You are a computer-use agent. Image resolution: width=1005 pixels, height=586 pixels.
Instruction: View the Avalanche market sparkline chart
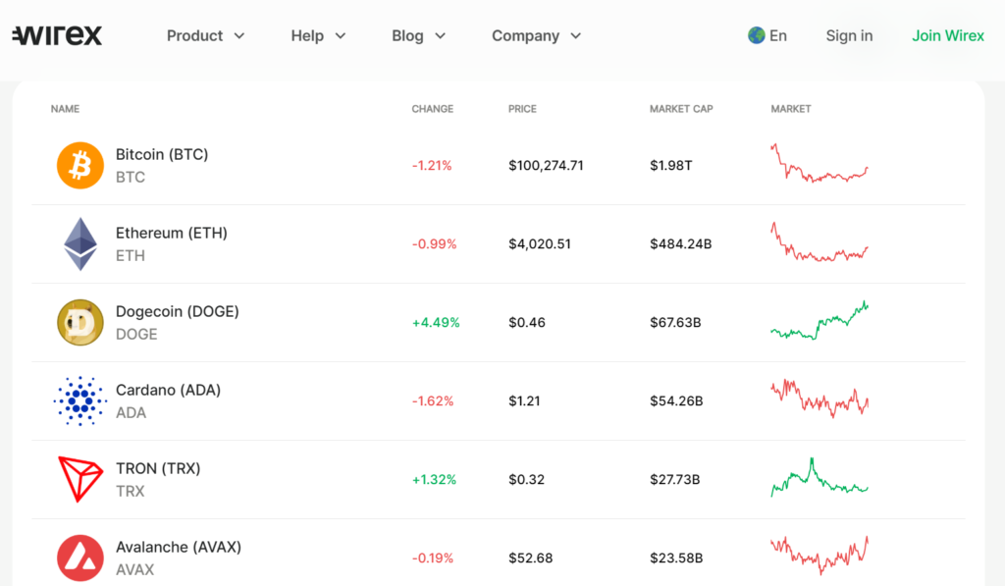[820, 556]
